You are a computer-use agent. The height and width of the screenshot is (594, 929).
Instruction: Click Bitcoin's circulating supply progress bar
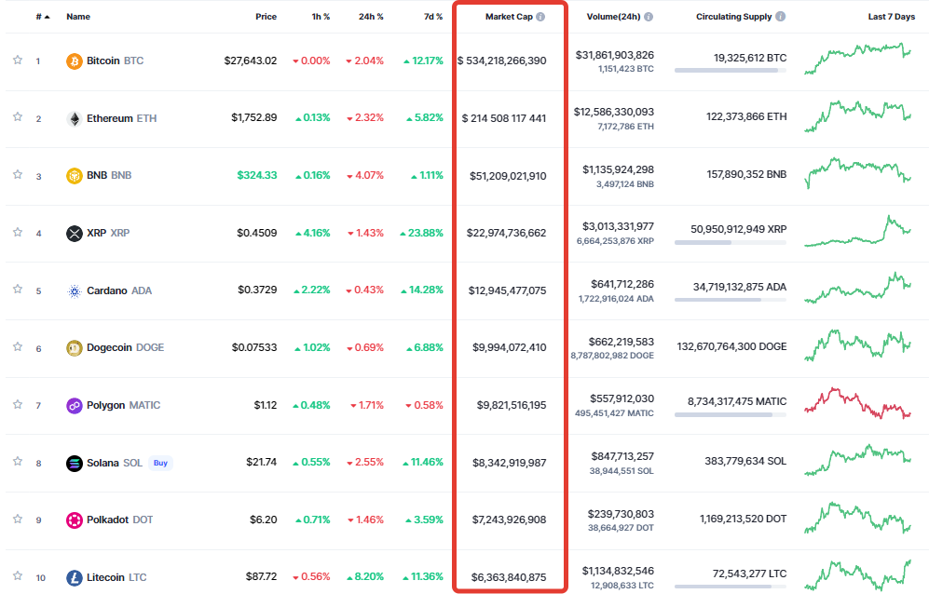730,70
